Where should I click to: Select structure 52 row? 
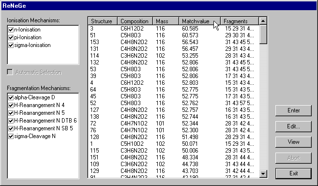tap(174, 103)
